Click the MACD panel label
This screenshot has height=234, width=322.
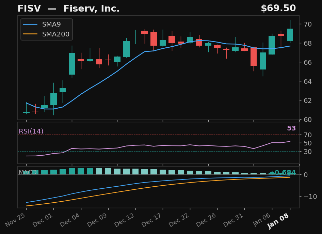coord(28,172)
